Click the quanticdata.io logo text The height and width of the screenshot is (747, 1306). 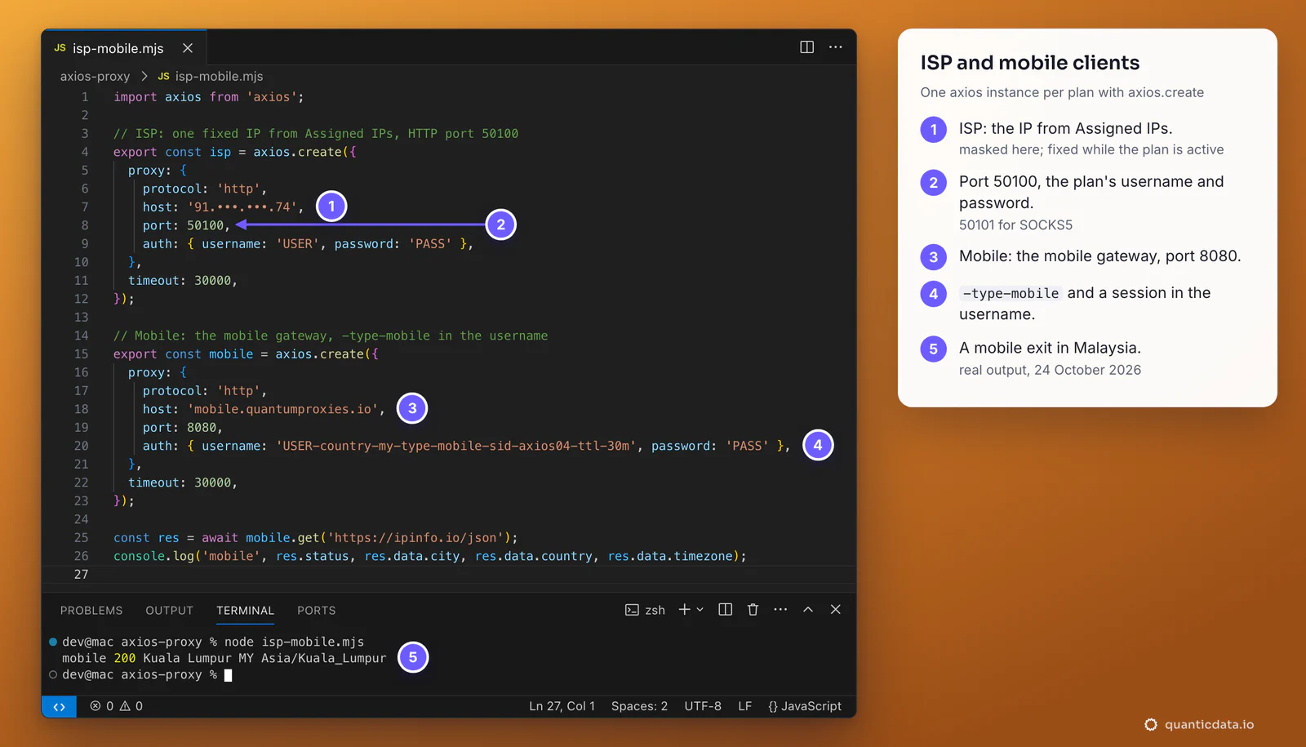coord(1209,724)
